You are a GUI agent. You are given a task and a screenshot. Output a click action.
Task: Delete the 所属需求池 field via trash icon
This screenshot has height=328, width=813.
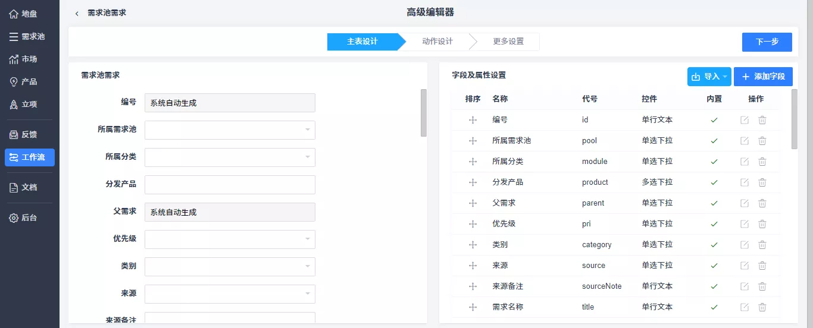tap(762, 141)
